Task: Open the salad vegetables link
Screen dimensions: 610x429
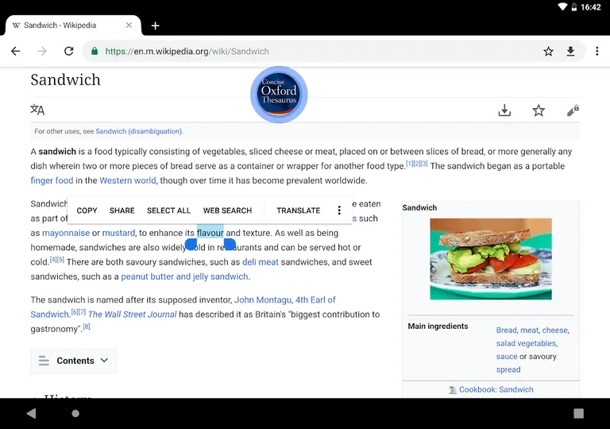Action: click(526, 343)
